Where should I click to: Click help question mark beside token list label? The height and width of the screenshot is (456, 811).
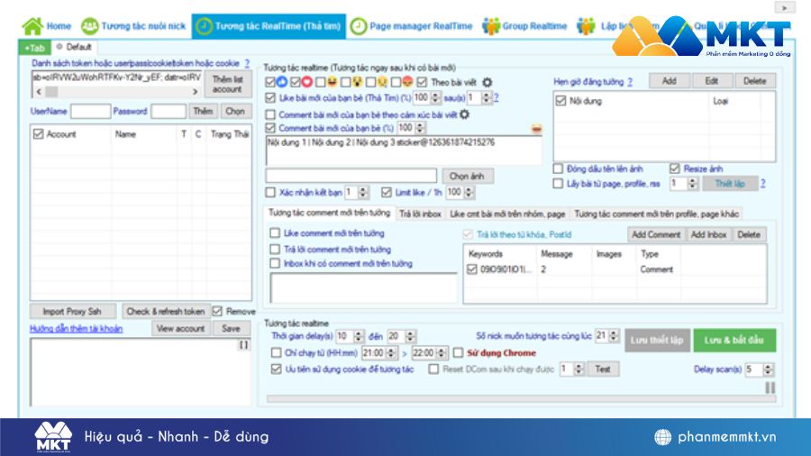point(247,63)
